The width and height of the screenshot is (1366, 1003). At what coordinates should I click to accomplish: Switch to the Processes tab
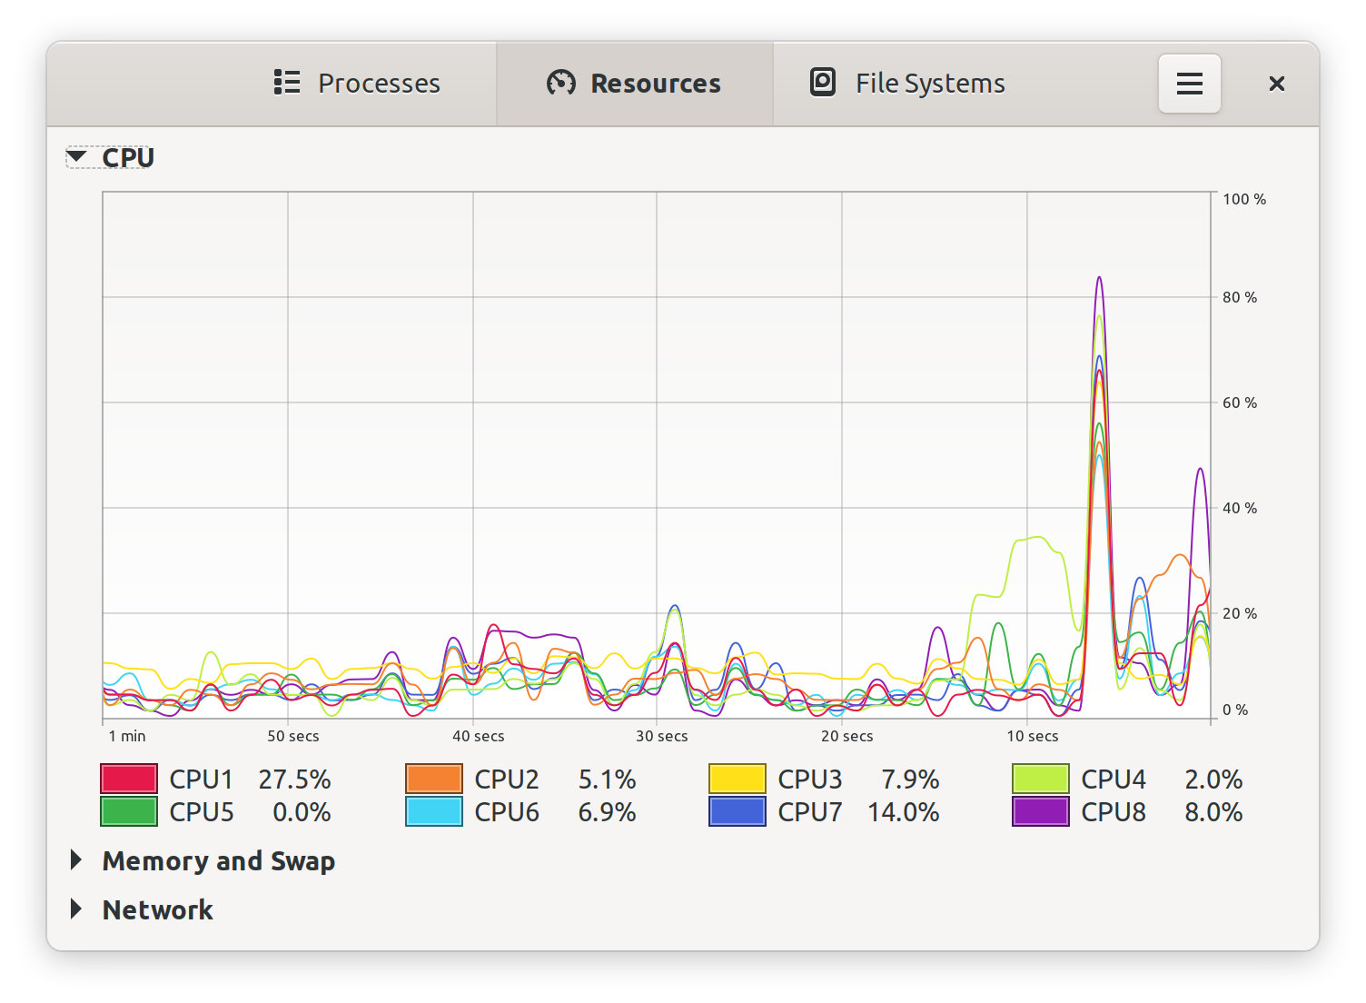coord(378,84)
